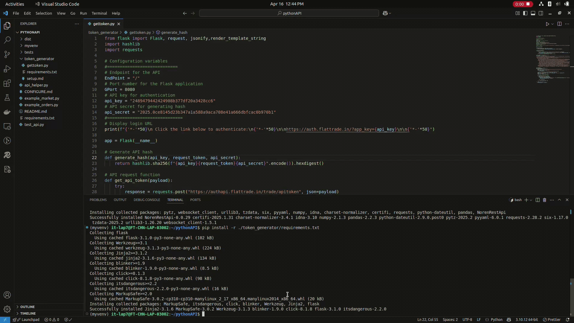Open Activities overview in top bar
This screenshot has width=574, height=323.
pyautogui.click(x=15, y=4)
